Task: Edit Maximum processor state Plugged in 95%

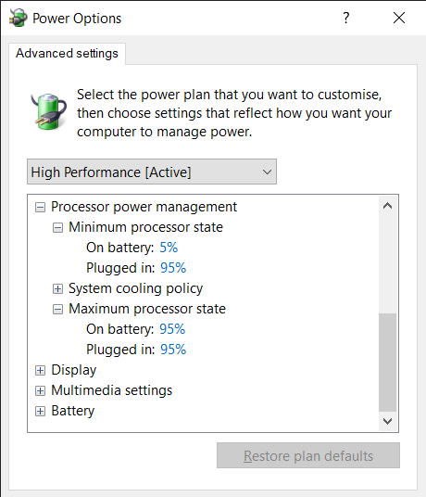Action: point(173,350)
